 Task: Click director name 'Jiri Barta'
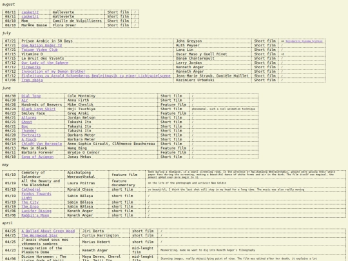93,231
